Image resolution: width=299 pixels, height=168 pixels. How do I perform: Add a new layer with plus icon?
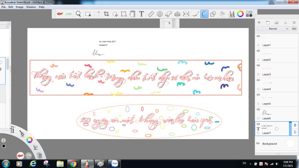259,22
